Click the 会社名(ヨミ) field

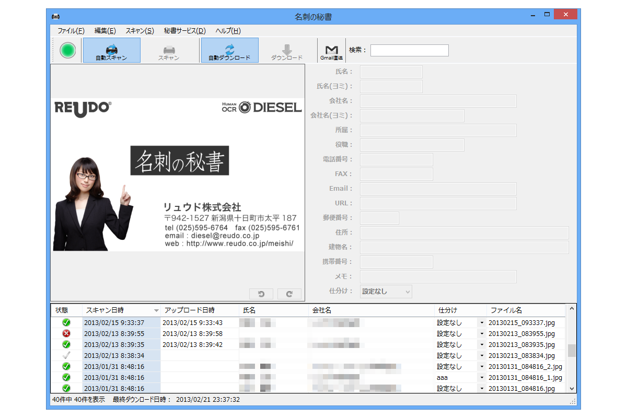[412, 115]
